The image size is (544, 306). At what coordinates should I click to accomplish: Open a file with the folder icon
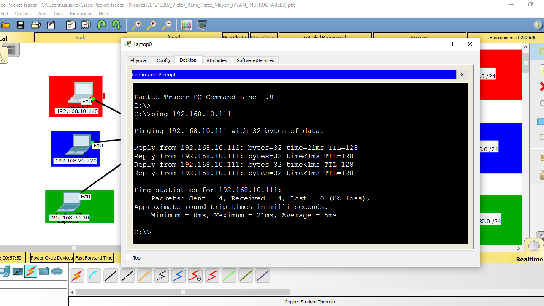coord(5,25)
